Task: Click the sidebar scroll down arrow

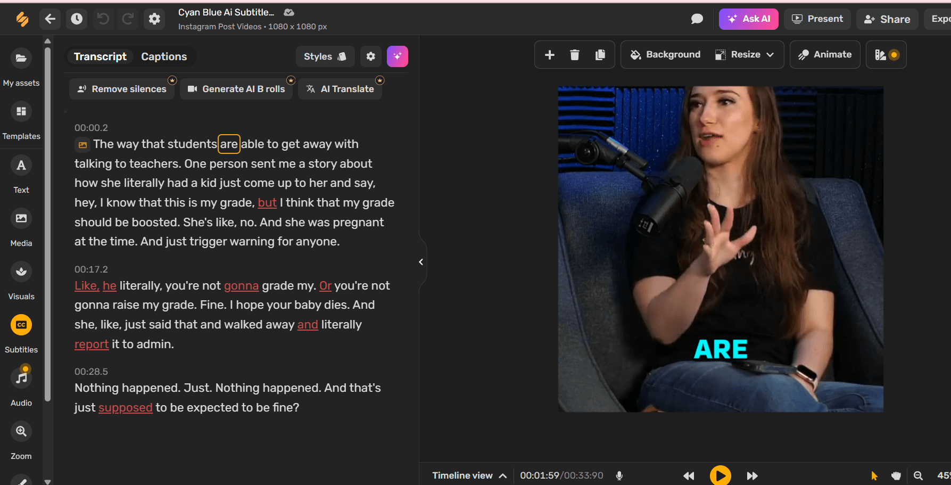Action: pyautogui.click(x=47, y=481)
